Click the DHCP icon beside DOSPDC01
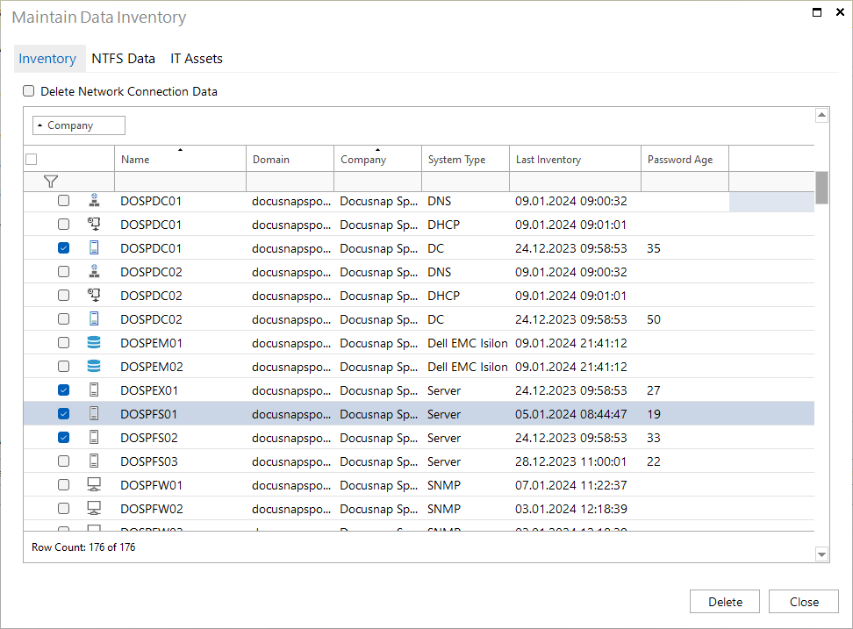The width and height of the screenshot is (853, 629). 94,224
